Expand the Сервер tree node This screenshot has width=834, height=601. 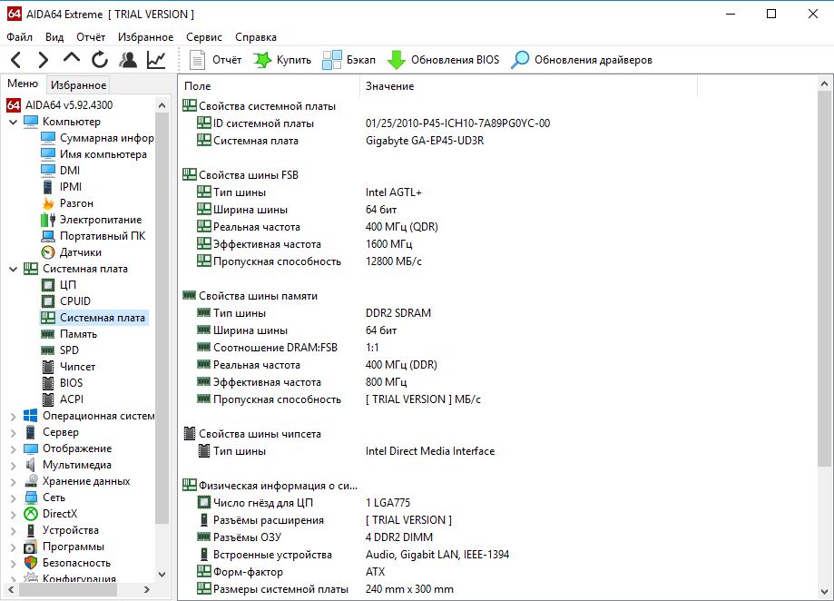coord(14,433)
